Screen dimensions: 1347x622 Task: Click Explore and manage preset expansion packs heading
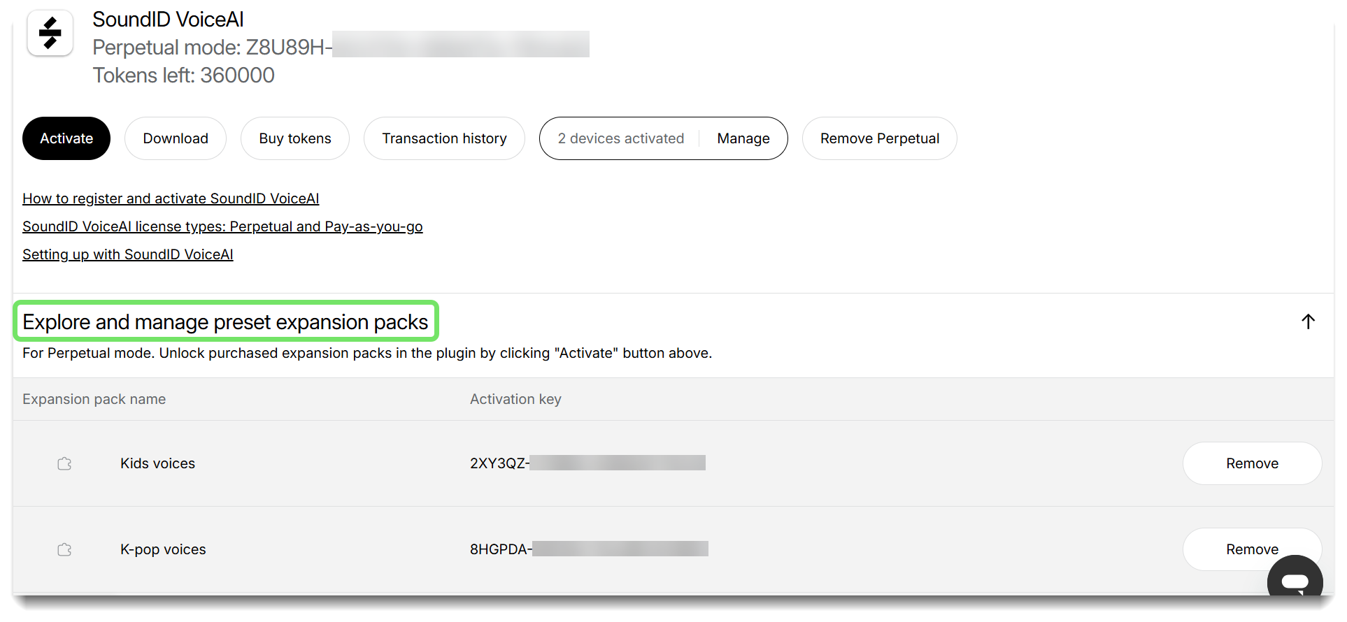click(x=225, y=321)
